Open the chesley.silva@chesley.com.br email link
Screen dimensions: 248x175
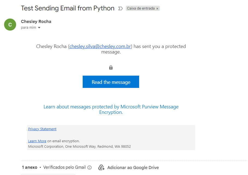100,46
